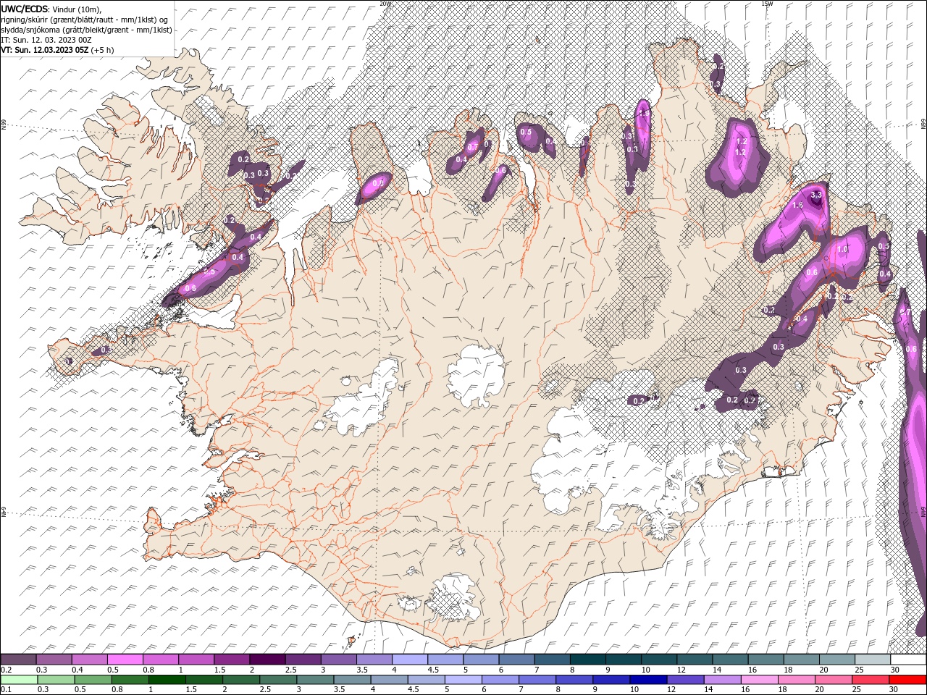Click the darkest purple snow legend swatch after 2
927x695 pixels.
(x=267, y=660)
